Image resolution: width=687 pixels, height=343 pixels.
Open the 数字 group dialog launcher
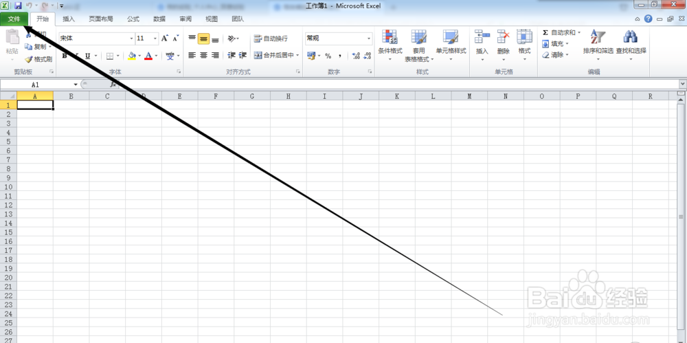pos(371,71)
